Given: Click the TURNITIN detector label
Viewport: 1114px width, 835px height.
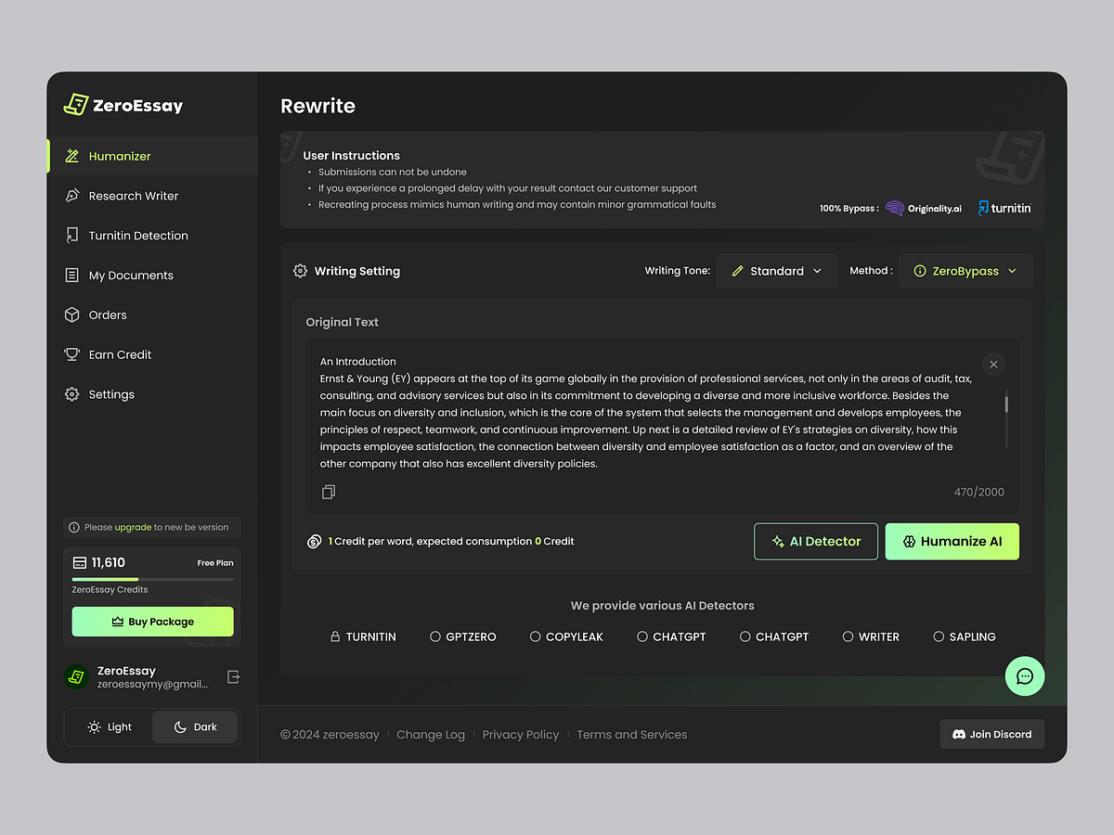Looking at the screenshot, I should pos(371,636).
